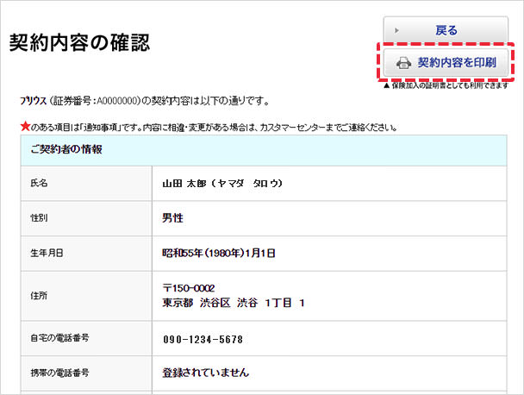Click the 生年月日 row label
Screen dimensions: 524x395
tap(47, 253)
